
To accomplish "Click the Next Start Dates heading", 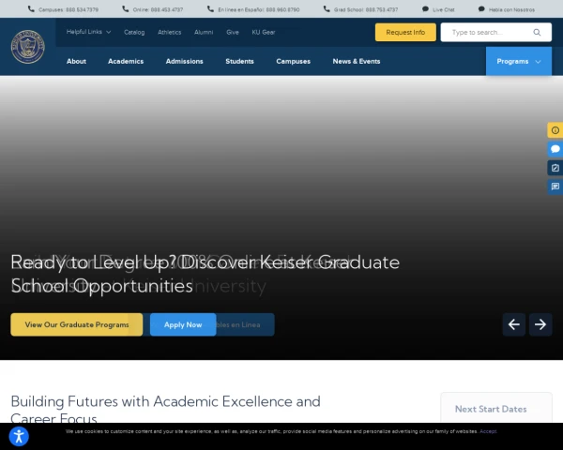I will pyautogui.click(x=491, y=409).
